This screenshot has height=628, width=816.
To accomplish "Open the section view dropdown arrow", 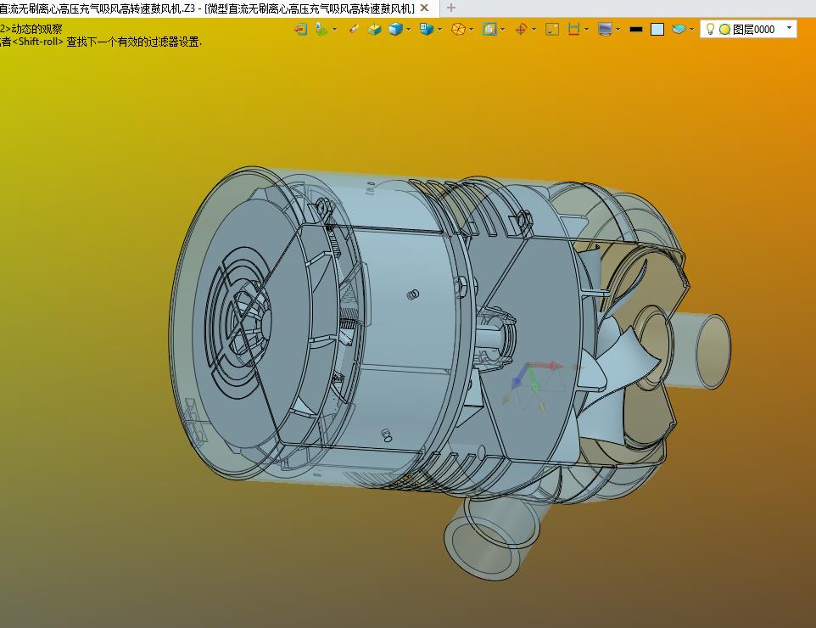I will coord(586,29).
